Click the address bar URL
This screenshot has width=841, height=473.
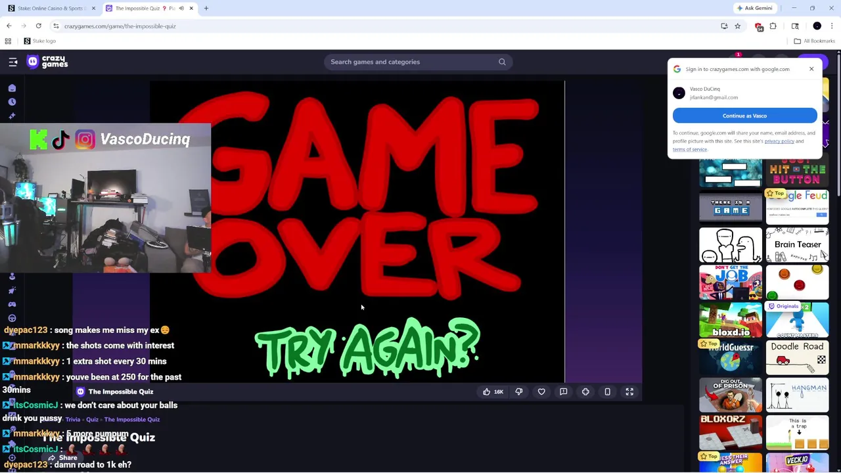pos(120,26)
